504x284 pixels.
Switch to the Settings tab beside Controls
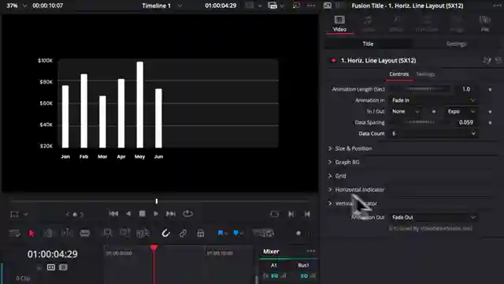(425, 74)
